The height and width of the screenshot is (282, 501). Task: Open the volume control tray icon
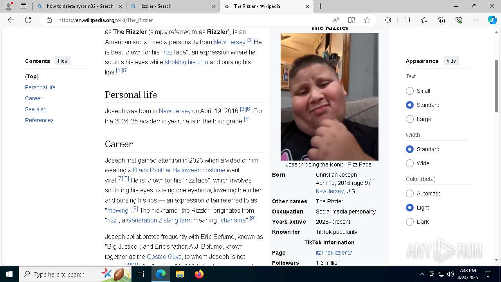[451, 274]
